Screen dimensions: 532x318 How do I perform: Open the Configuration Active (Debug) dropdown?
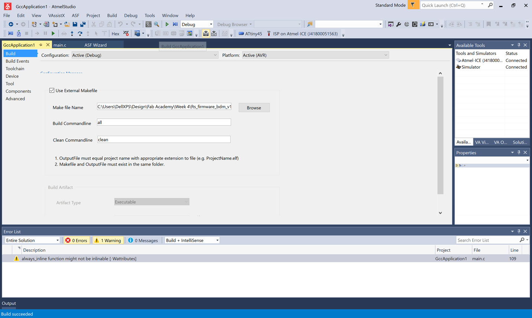tap(145, 55)
